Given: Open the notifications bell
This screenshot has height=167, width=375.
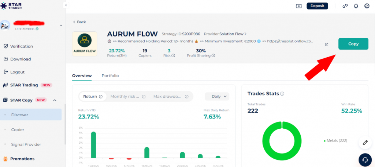Looking at the screenshot, I should pyautogui.click(x=356, y=6).
